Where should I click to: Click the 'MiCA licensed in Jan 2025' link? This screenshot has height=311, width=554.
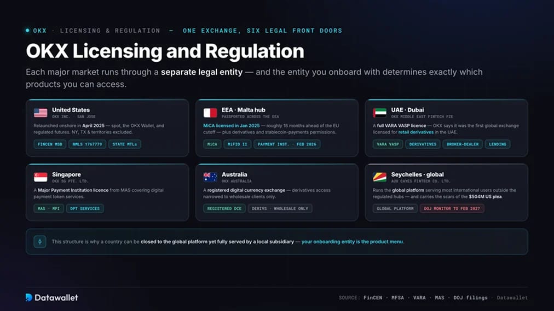tap(232, 126)
